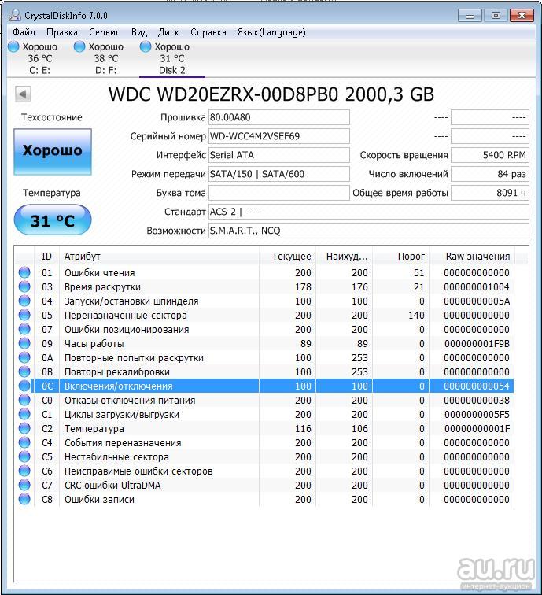This screenshot has height=595, width=542.
Task: Click the Текущее column header
Action: pos(287,256)
